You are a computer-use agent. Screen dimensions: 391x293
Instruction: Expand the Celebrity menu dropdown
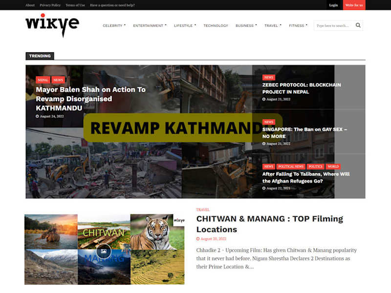pos(114,25)
